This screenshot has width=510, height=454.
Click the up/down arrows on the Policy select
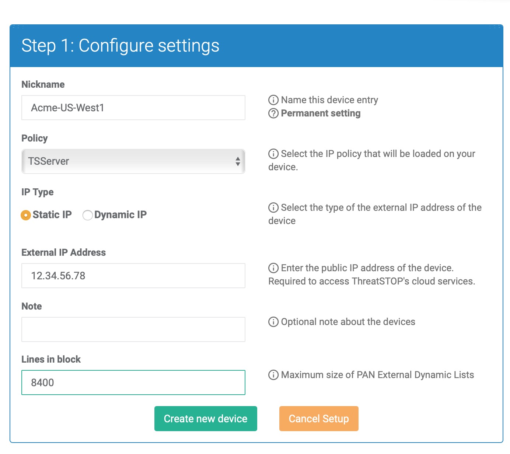click(238, 161)
